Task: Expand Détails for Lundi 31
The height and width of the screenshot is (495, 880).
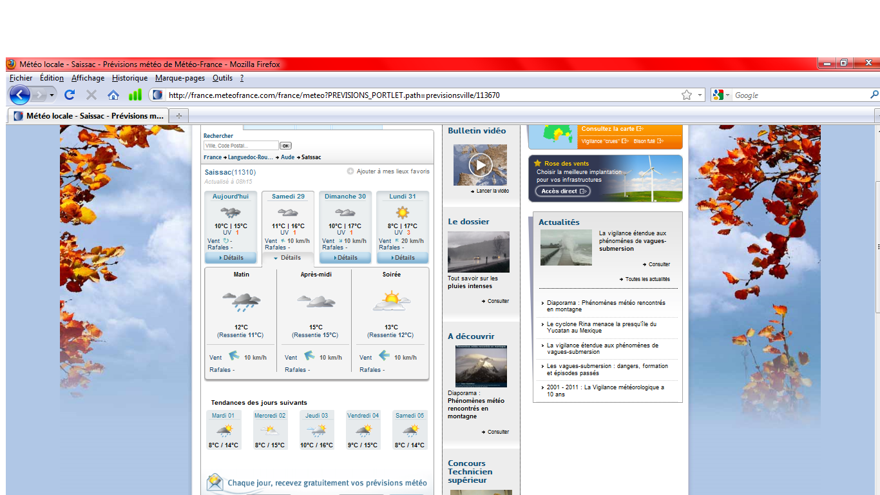Action: click(x=402, y=258)
